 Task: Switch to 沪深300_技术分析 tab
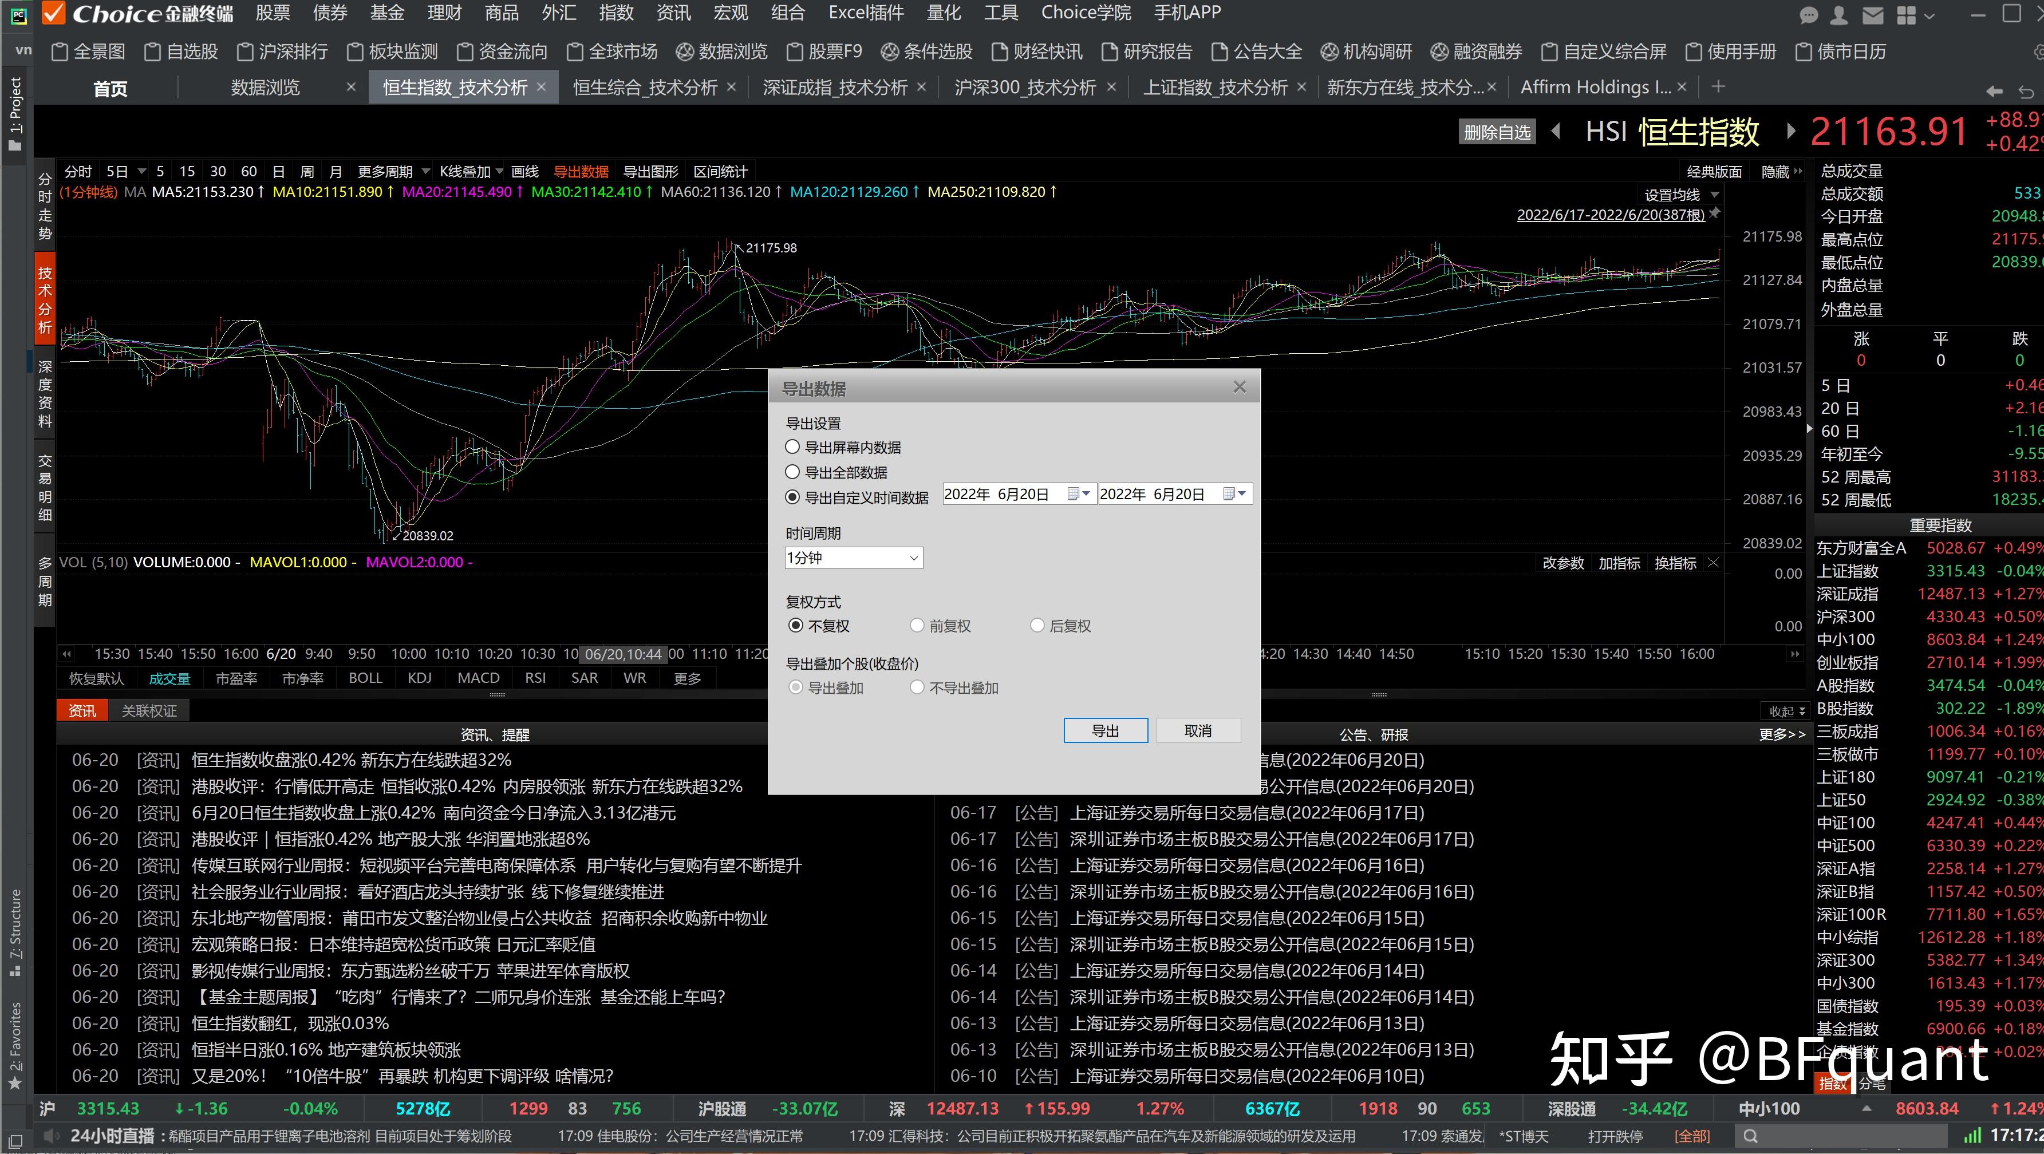click(x=1025, y=87)
